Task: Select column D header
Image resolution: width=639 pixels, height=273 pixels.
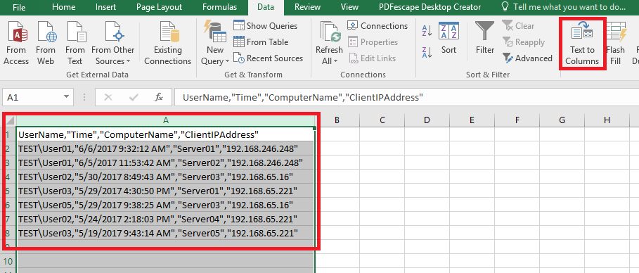Action: [427, 120]
